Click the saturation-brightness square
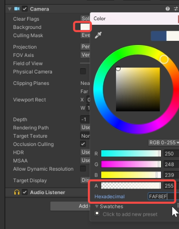 click(138, 89)
